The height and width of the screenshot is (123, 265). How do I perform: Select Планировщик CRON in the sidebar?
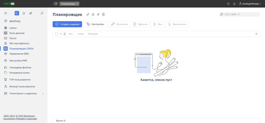(22, 49)
